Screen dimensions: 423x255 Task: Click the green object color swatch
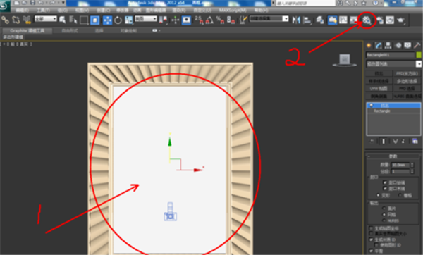(x=419, y=55)
